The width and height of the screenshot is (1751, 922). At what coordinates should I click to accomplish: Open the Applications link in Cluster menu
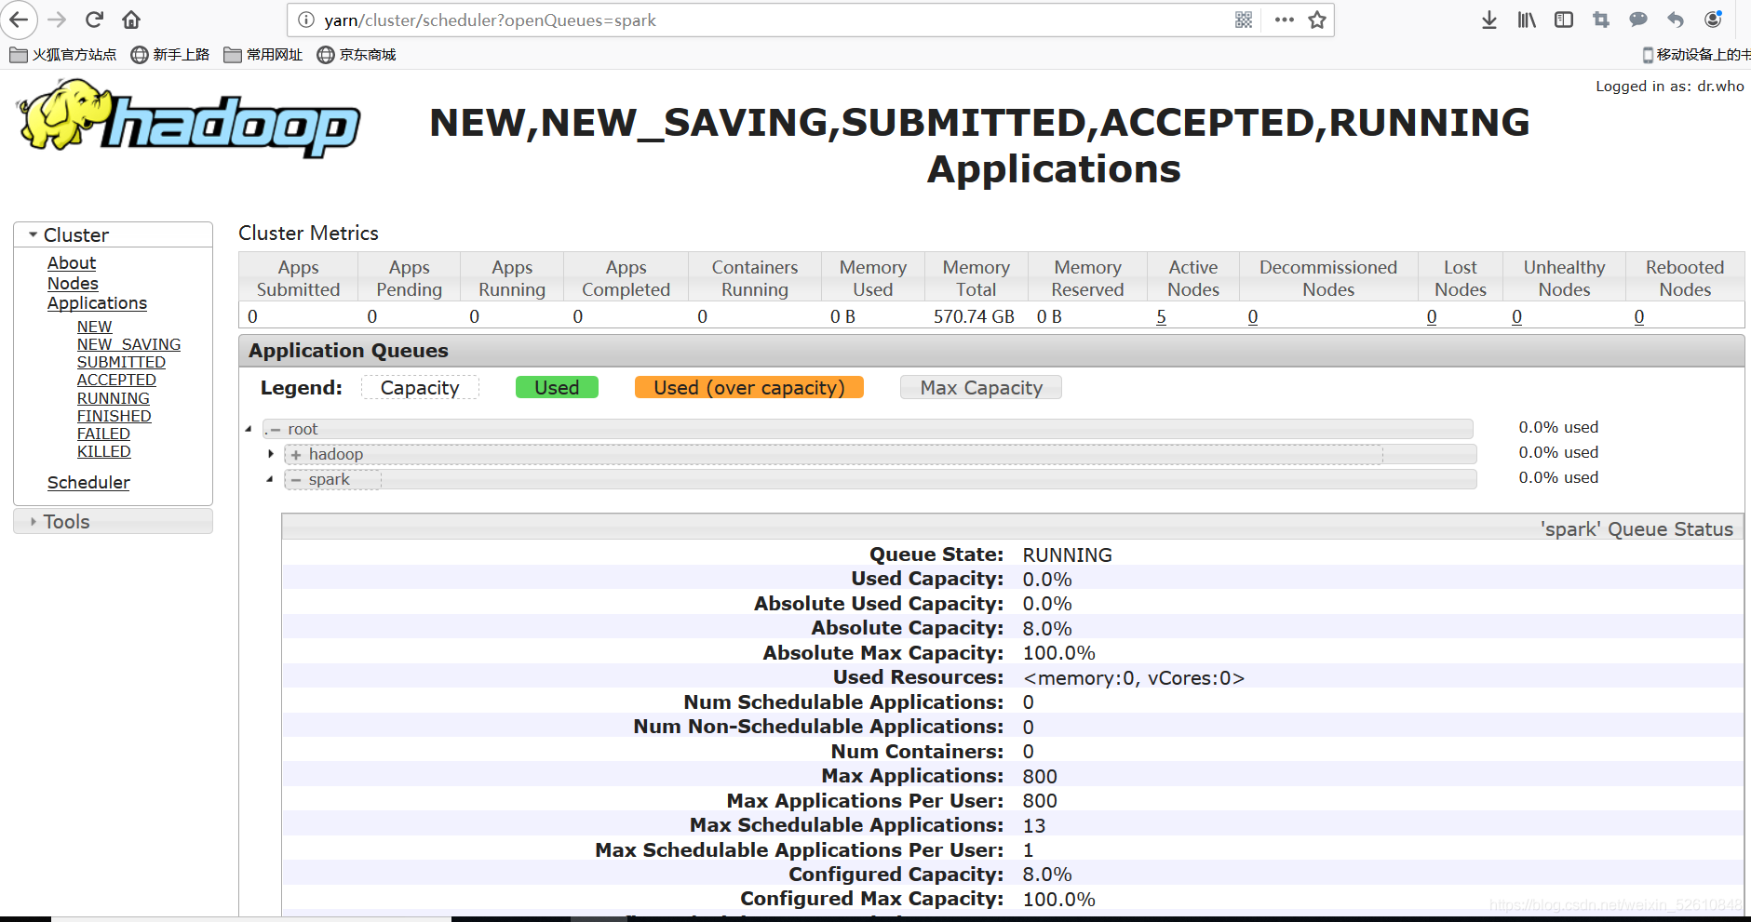[x=97, y=303]
